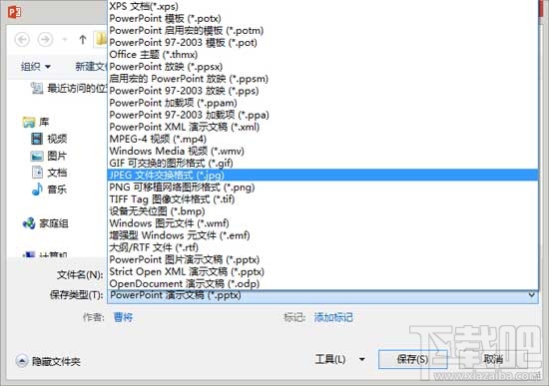Choose 启用宏的 PowerPoint 放映 (*.ppsm)

322,79
